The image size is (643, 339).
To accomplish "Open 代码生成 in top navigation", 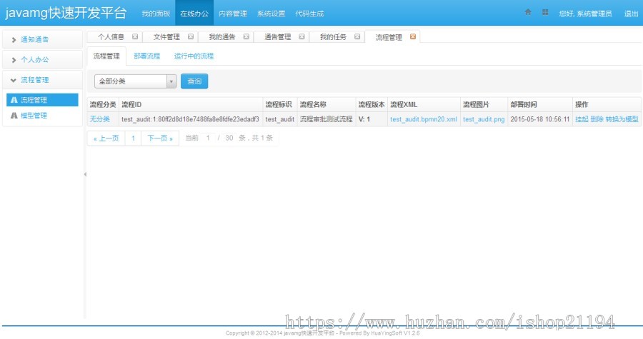I will (x=309, y=14).
